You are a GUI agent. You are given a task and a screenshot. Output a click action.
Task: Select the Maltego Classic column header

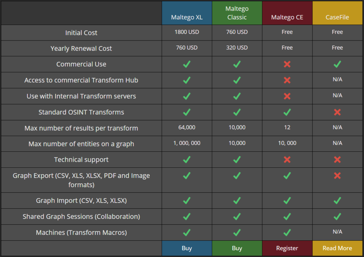(x=237, y=13)
